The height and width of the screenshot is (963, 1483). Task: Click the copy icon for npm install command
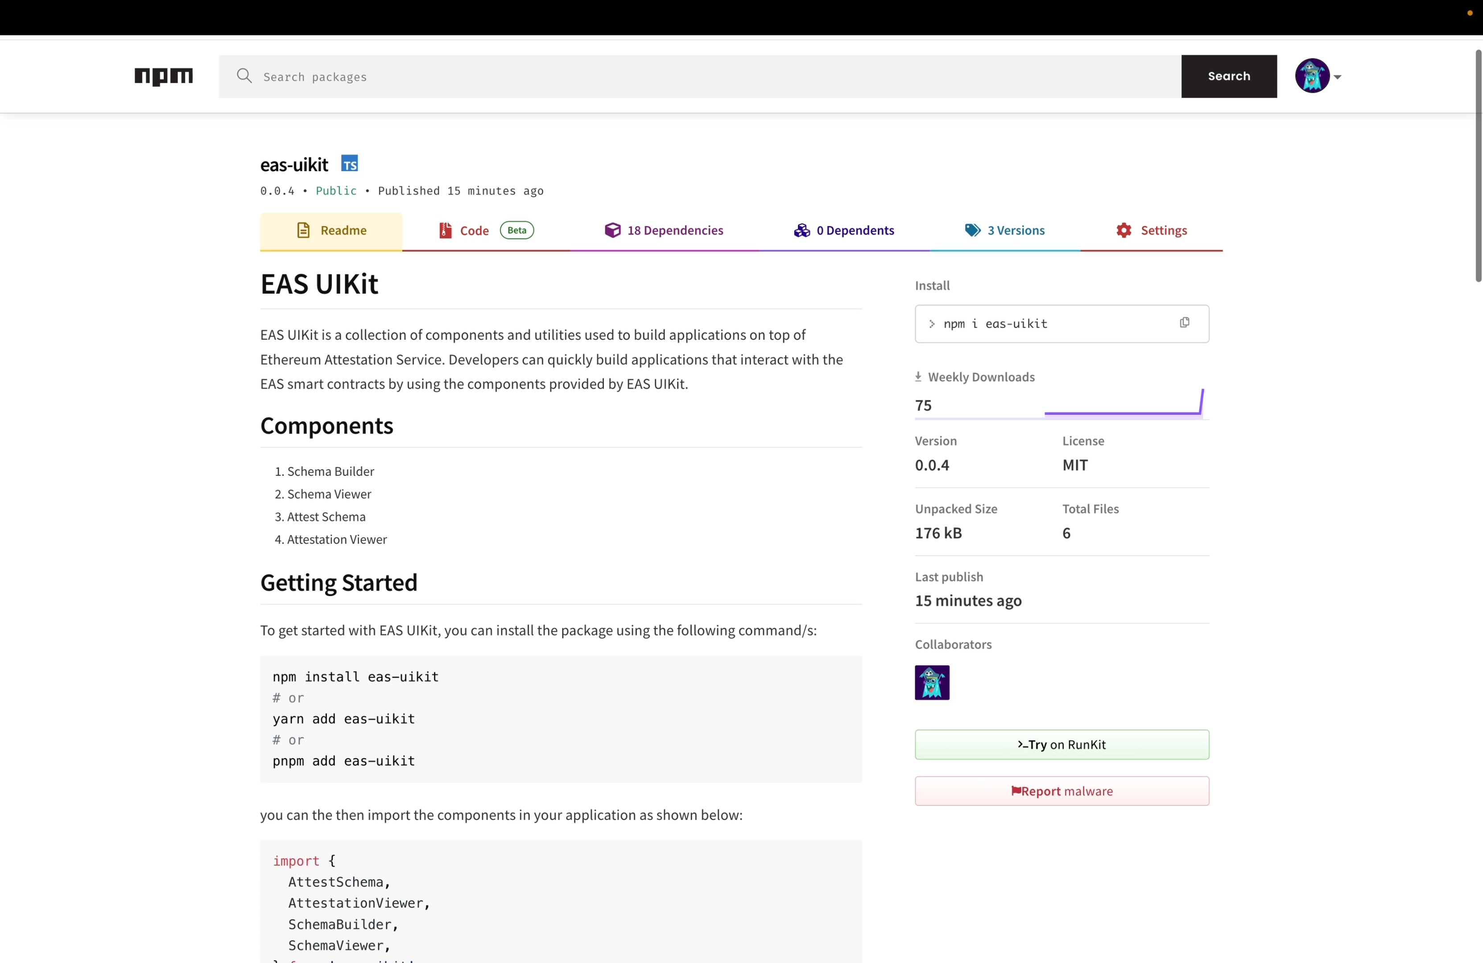point(1185,322)
